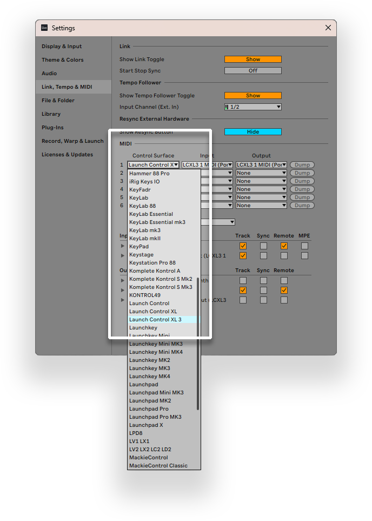Disable Track for the second input port

click(243, 255)
